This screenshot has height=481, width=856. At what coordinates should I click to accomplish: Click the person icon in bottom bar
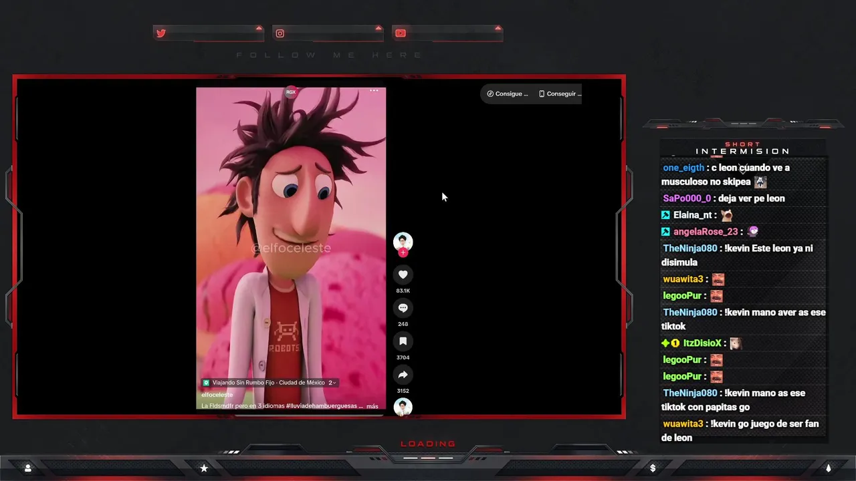tap(28, 468)
